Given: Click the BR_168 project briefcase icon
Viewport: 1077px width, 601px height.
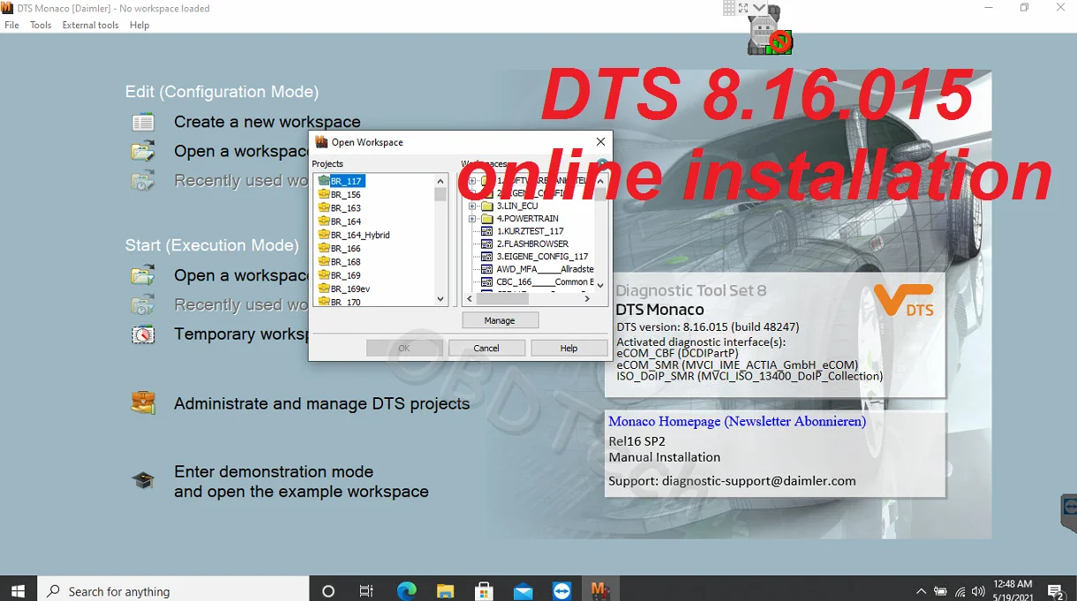Looking at the screenshot, I should (x=324, y=261).
